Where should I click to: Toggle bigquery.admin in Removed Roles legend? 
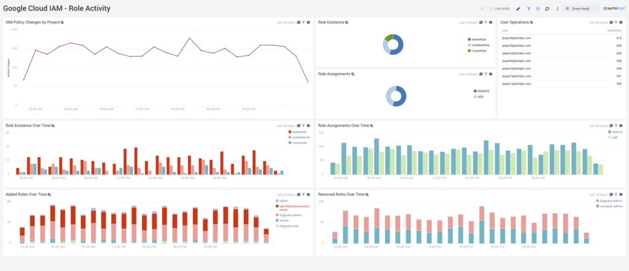[610, 200]
